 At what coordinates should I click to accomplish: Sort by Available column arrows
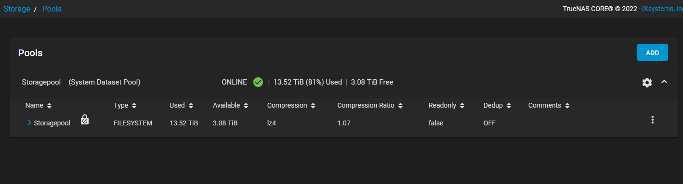pos(246,106)
